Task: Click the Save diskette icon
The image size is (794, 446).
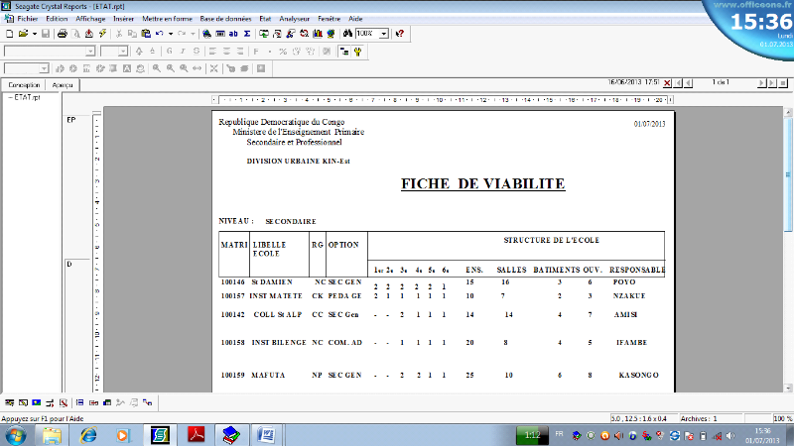Action: tap(46, 34)
